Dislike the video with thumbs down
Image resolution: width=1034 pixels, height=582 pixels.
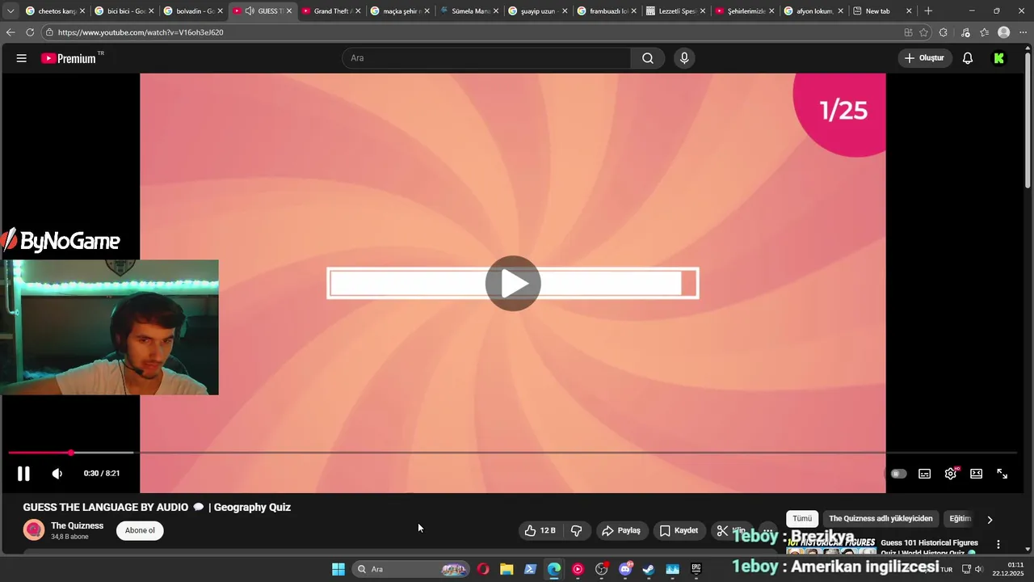(x=577, y=530)
